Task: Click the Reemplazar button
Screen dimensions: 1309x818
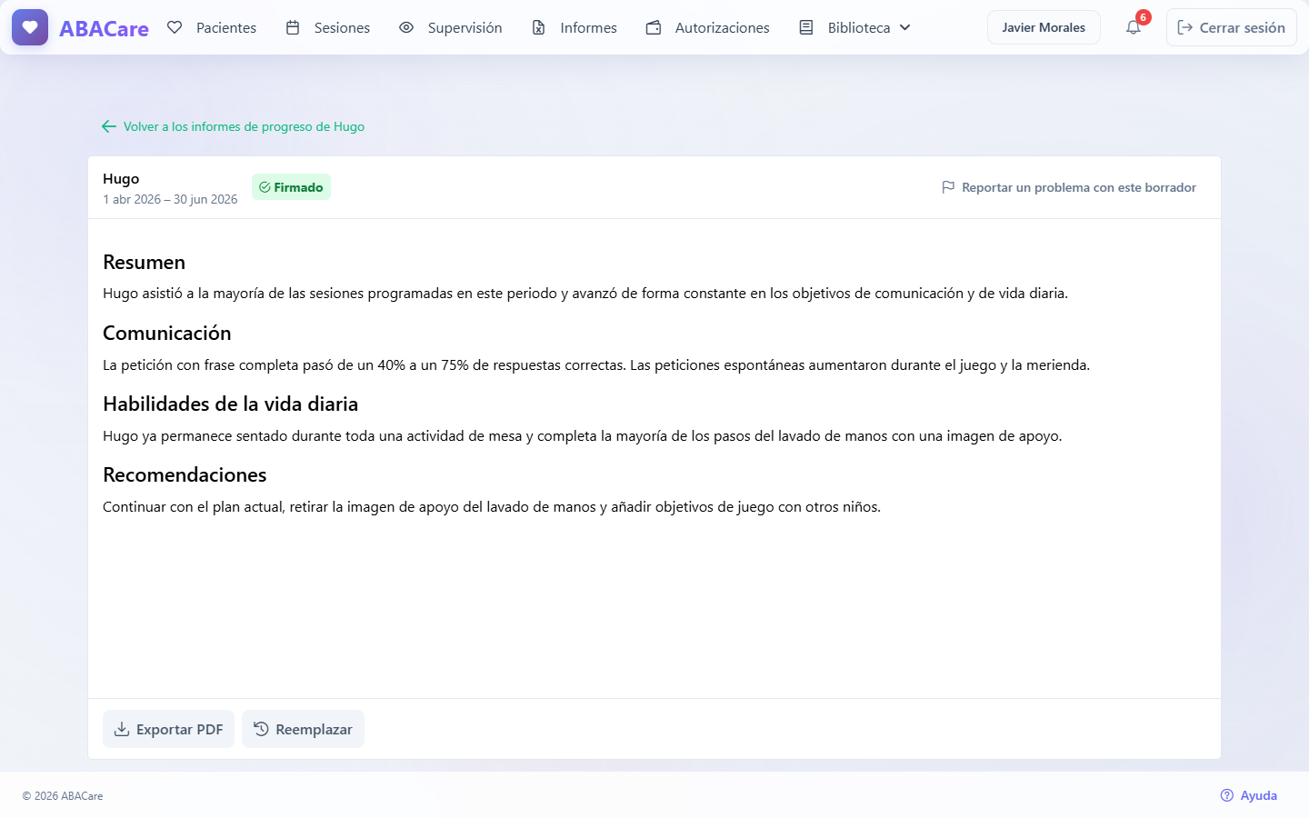Action: pyautogui.click(x=303, y=729)
